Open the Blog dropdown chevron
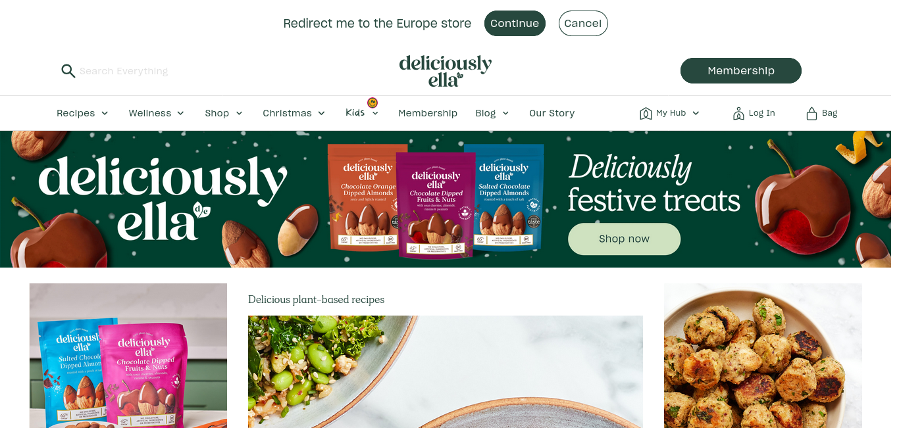Viewport: 899px width, 428px height. pyautogui.click(x=505, y=113)
